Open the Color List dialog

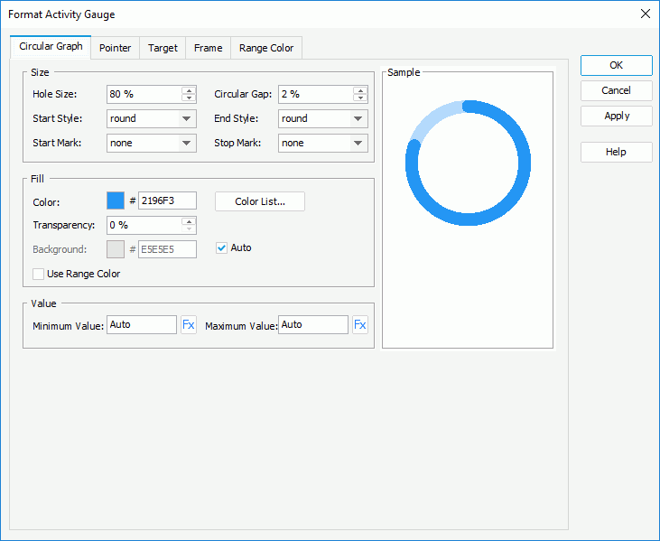tap(260, 201)
